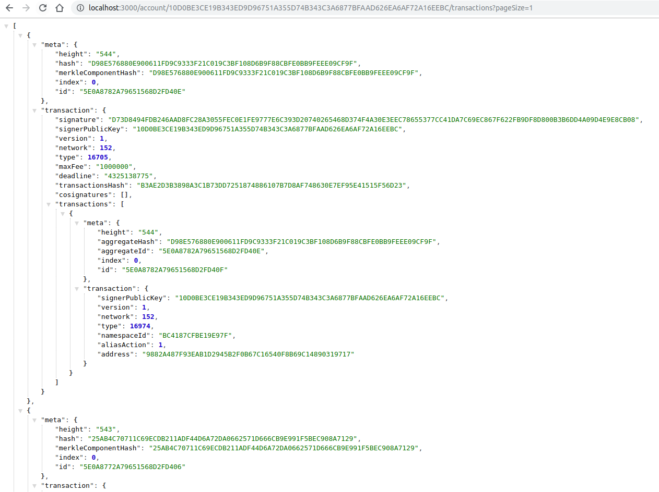
Task: Open the browser home page icon
Action: tap(60, 8)
